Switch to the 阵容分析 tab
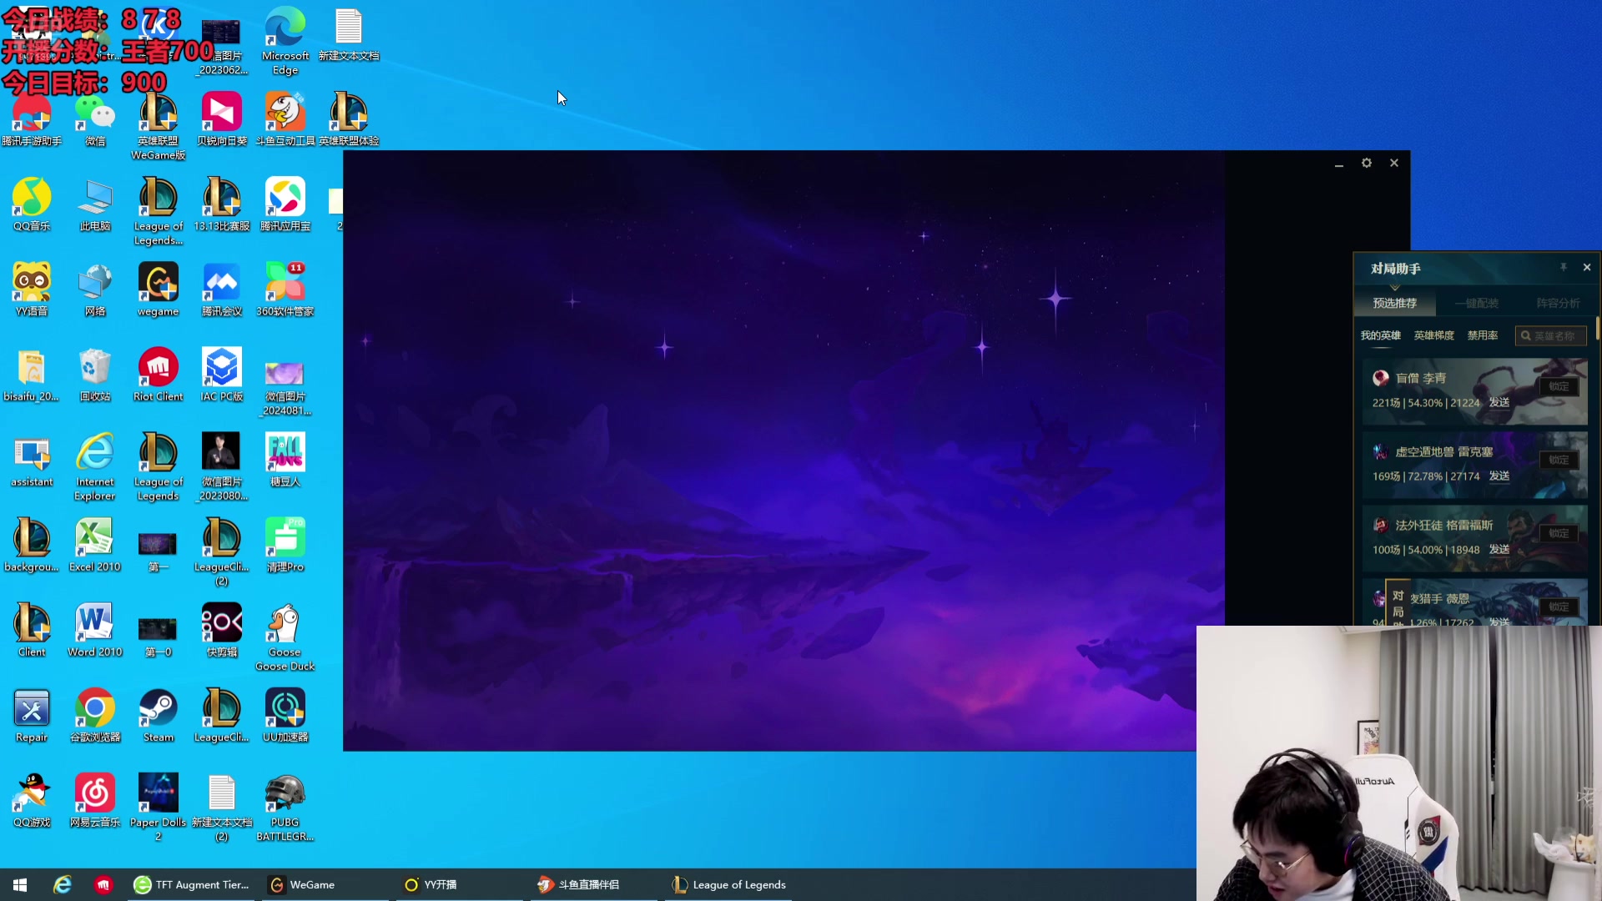Screen dimensions: 1602x901 (1557, 303)
